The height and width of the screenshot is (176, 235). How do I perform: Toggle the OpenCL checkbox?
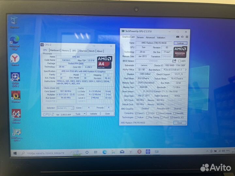136,113
